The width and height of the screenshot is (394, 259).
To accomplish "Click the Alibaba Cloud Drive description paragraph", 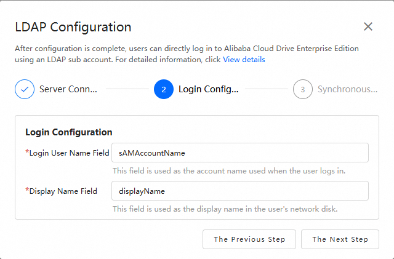I will pyautogui.click(x=187, y=49).
